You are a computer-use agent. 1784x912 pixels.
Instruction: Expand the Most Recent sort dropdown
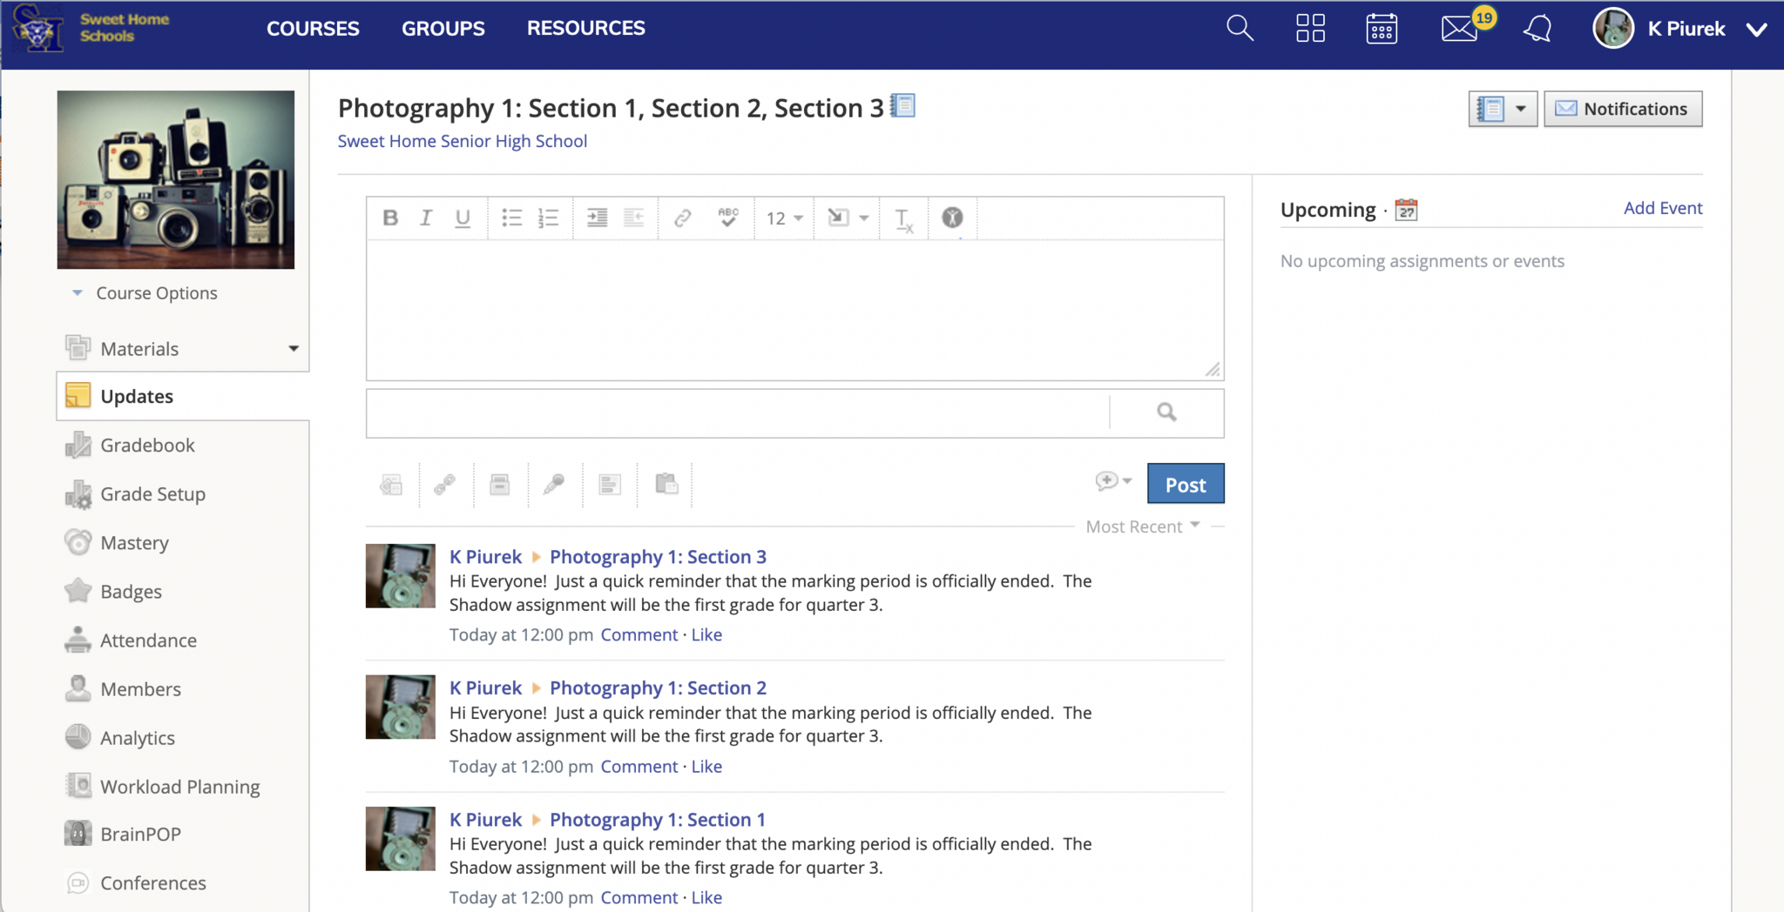pos(1142,526)
